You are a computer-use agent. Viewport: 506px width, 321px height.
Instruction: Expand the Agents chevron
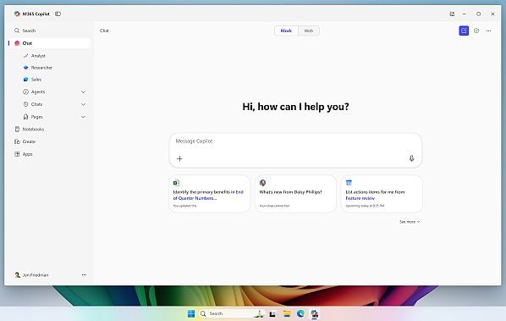pos(83,92)
